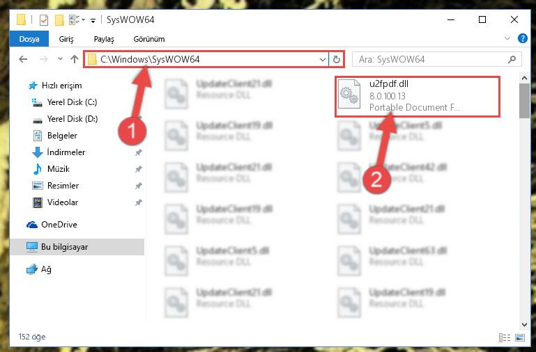
Task: Switch to details view layout icon
Action: [x=505, y=337]
